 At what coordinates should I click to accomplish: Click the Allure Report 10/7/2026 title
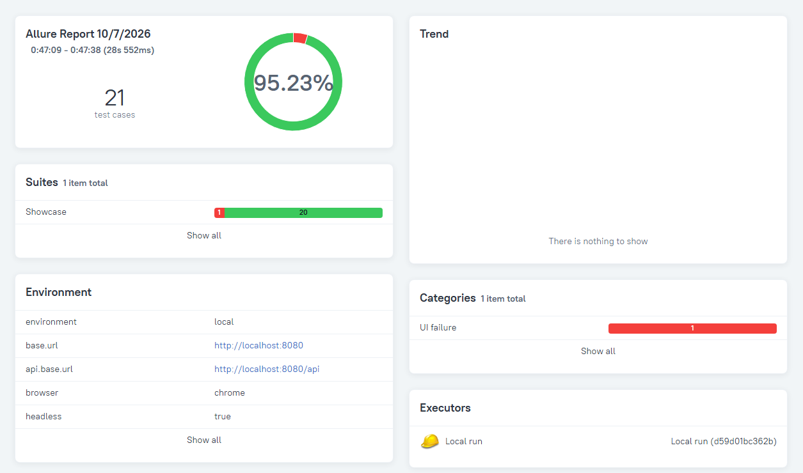click(88, 34)
